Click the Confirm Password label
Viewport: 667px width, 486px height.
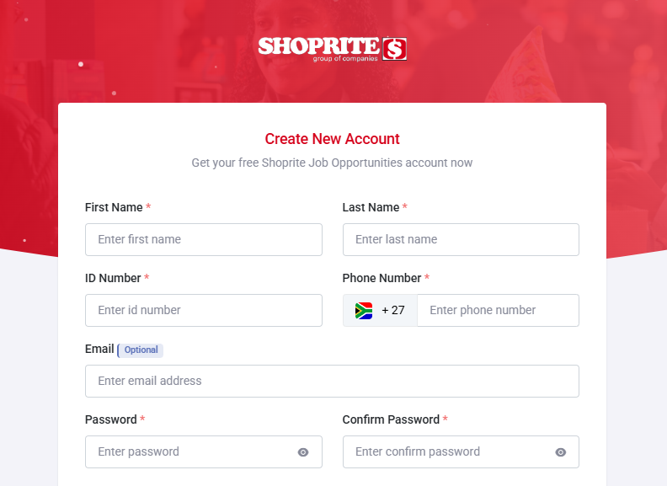pos(391,419)
